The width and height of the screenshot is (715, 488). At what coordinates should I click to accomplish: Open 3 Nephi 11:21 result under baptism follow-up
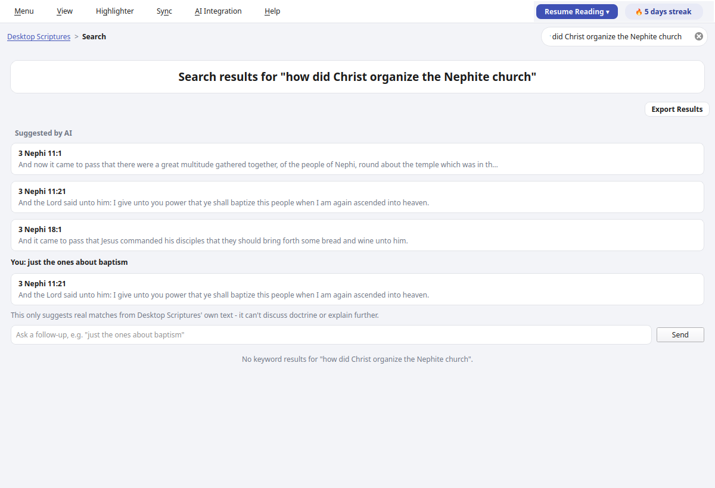point(357,289)
